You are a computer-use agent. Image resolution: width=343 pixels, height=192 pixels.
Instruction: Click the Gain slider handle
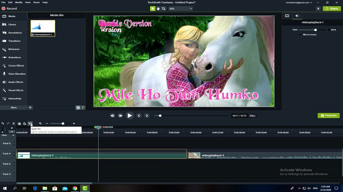pos(315,30)
